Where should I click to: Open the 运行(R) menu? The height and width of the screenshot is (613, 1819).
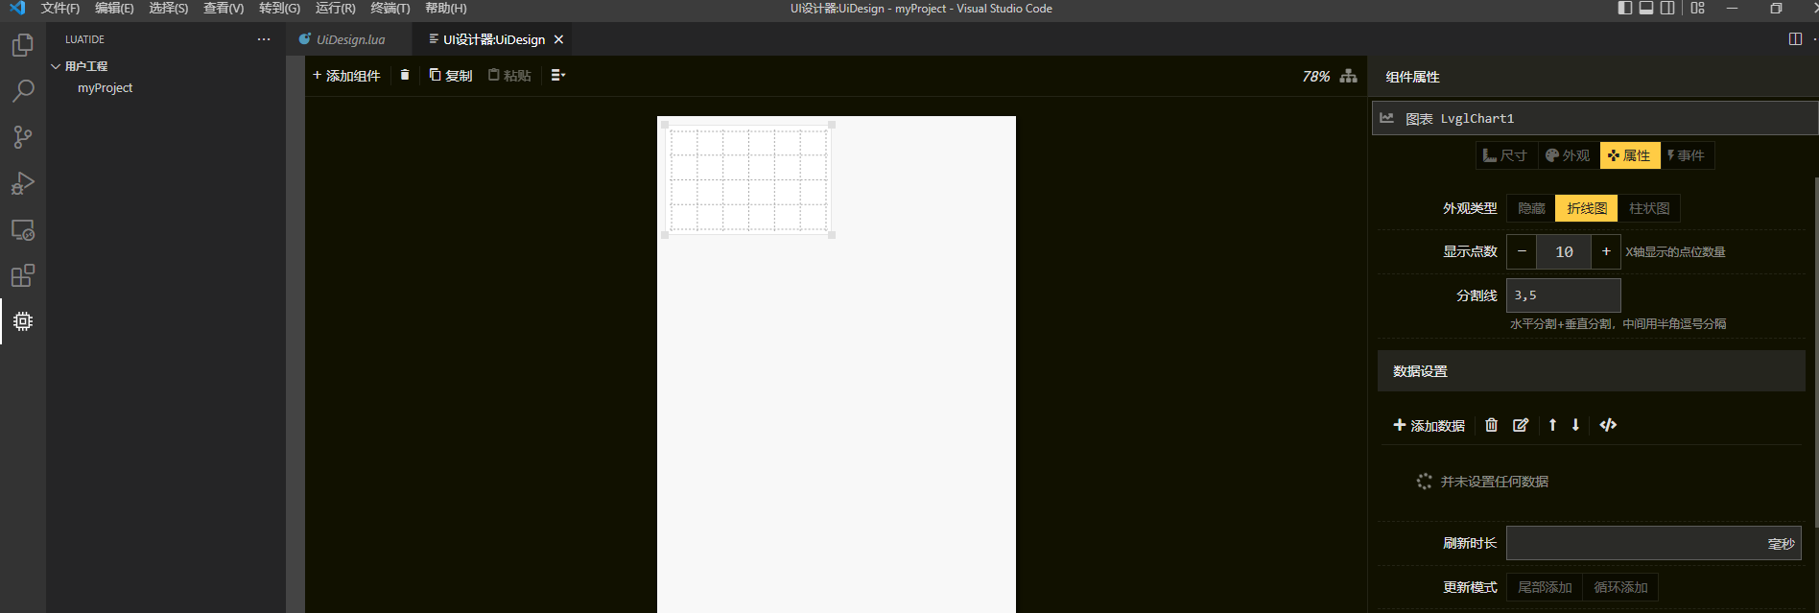pos(335,8)
